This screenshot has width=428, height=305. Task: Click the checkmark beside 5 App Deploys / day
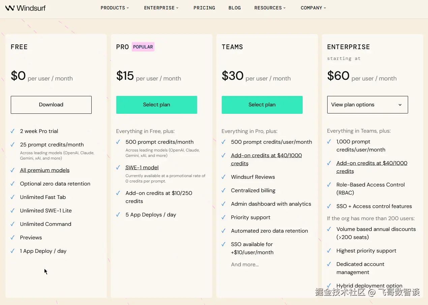click(118, 215)
